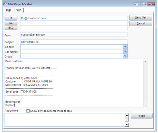Click the 'Best regards' line
The image size is (158, 133).
tap(13, 102)
